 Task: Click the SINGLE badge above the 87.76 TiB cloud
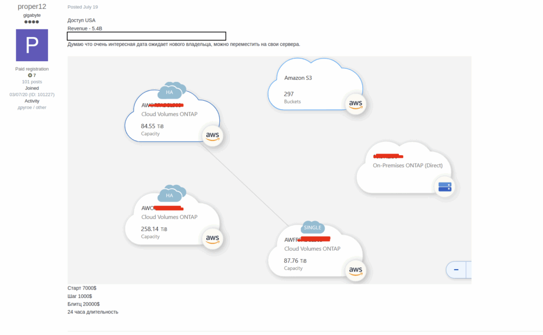(313, 227)
